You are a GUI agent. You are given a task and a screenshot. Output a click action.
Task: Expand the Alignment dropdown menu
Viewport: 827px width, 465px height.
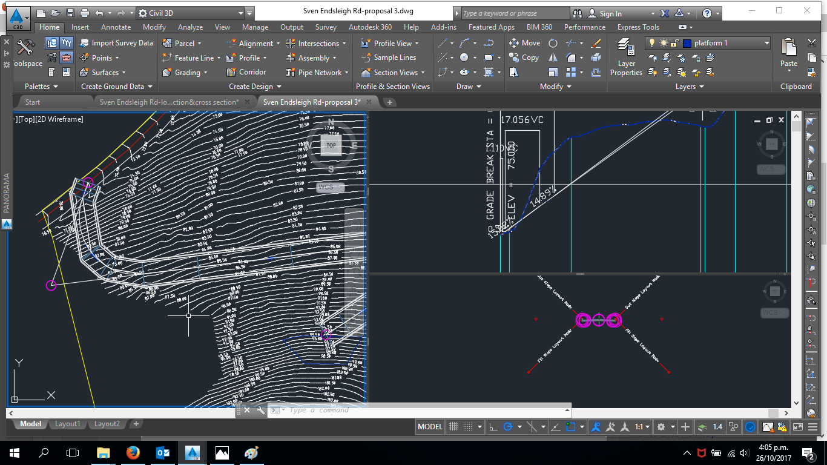click(x=278, y=44)
